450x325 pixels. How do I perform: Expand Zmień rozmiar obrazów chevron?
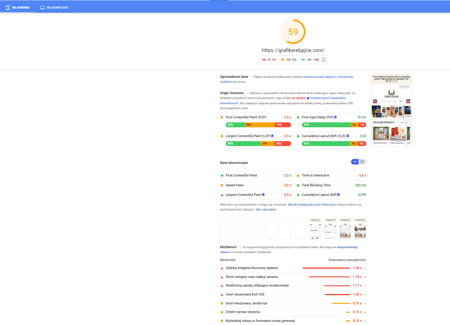(365, 312)
